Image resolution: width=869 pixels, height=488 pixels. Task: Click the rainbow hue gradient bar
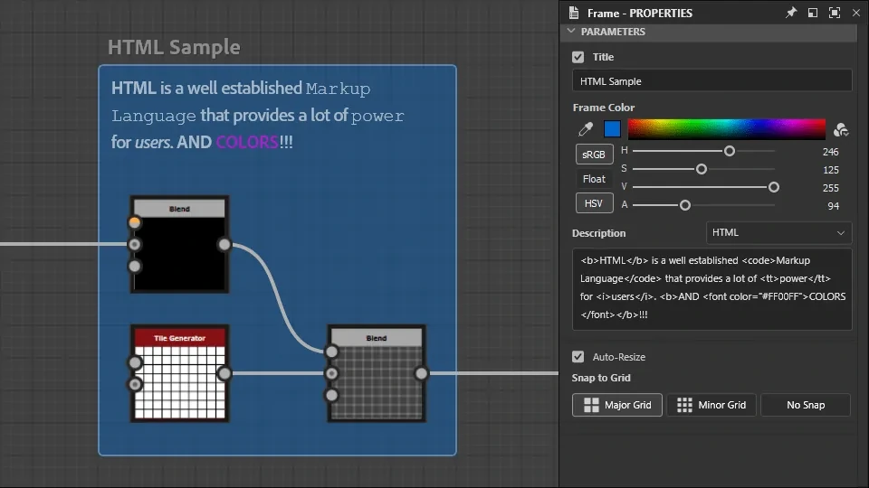727,129
